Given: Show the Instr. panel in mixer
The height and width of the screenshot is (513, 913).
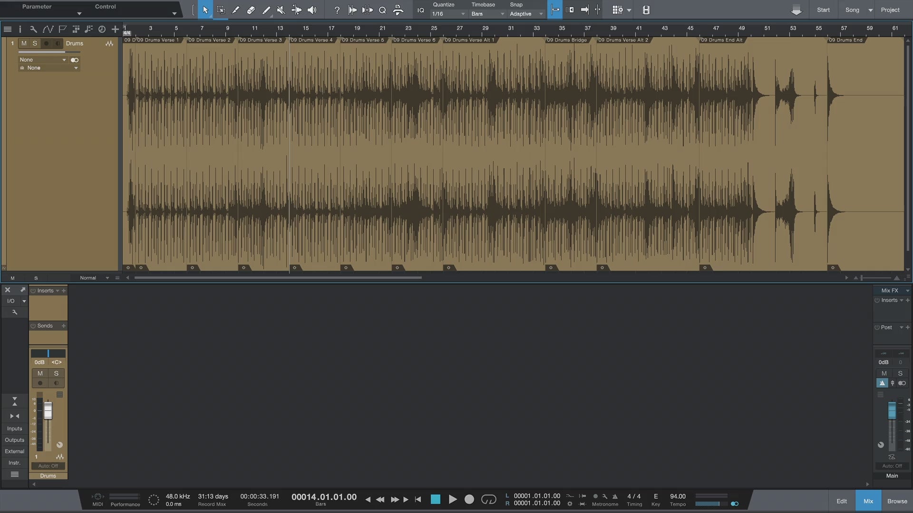Looking at the screenshot, I should click(14, 463).
